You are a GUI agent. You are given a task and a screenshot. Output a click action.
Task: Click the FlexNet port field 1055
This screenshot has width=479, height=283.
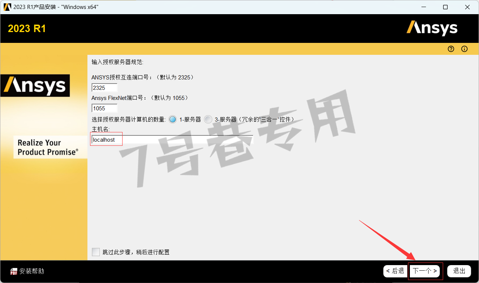[104, 108]
